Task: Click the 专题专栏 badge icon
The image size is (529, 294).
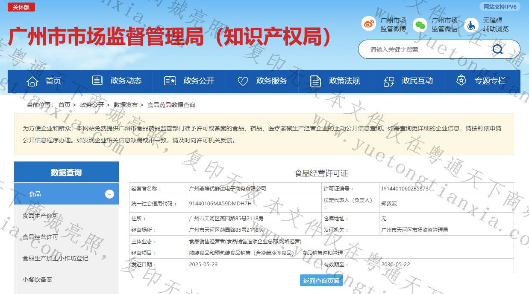Action: click(x=461, y=80)
